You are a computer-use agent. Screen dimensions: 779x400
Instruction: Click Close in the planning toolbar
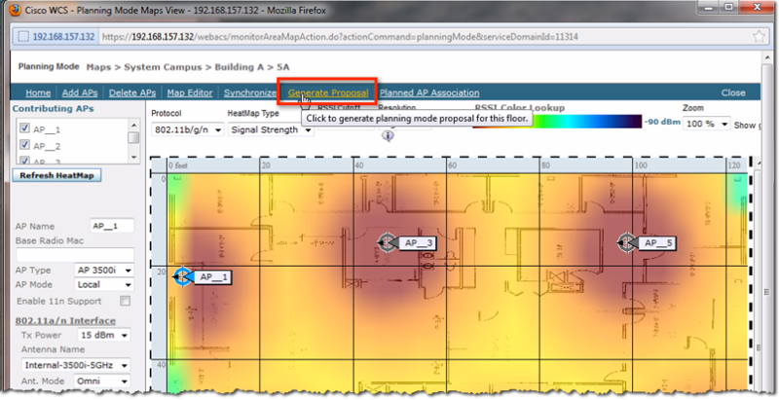(x=733, y=92)
